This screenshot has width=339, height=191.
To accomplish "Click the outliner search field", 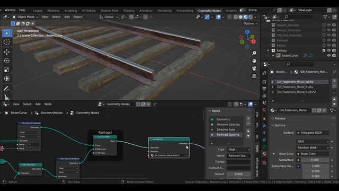I will pos(298,17).
